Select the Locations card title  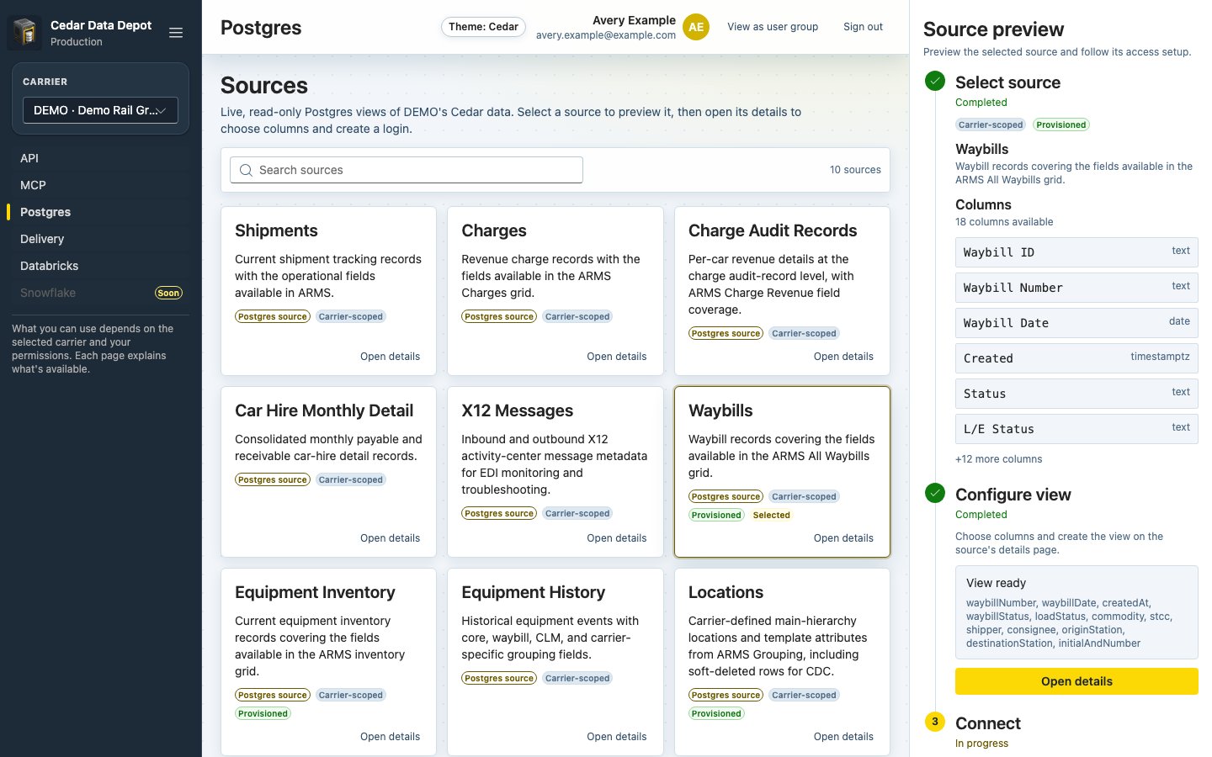click(x=726, y=592)
